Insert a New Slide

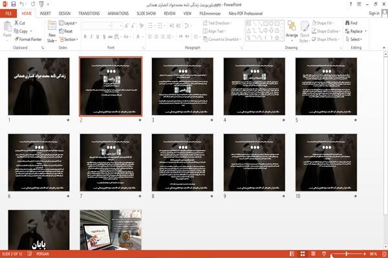52,32
